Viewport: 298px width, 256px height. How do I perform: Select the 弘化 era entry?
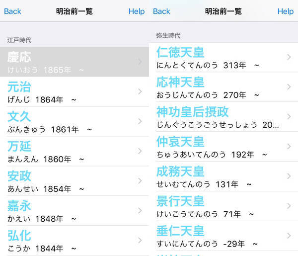tap(70, 241)
